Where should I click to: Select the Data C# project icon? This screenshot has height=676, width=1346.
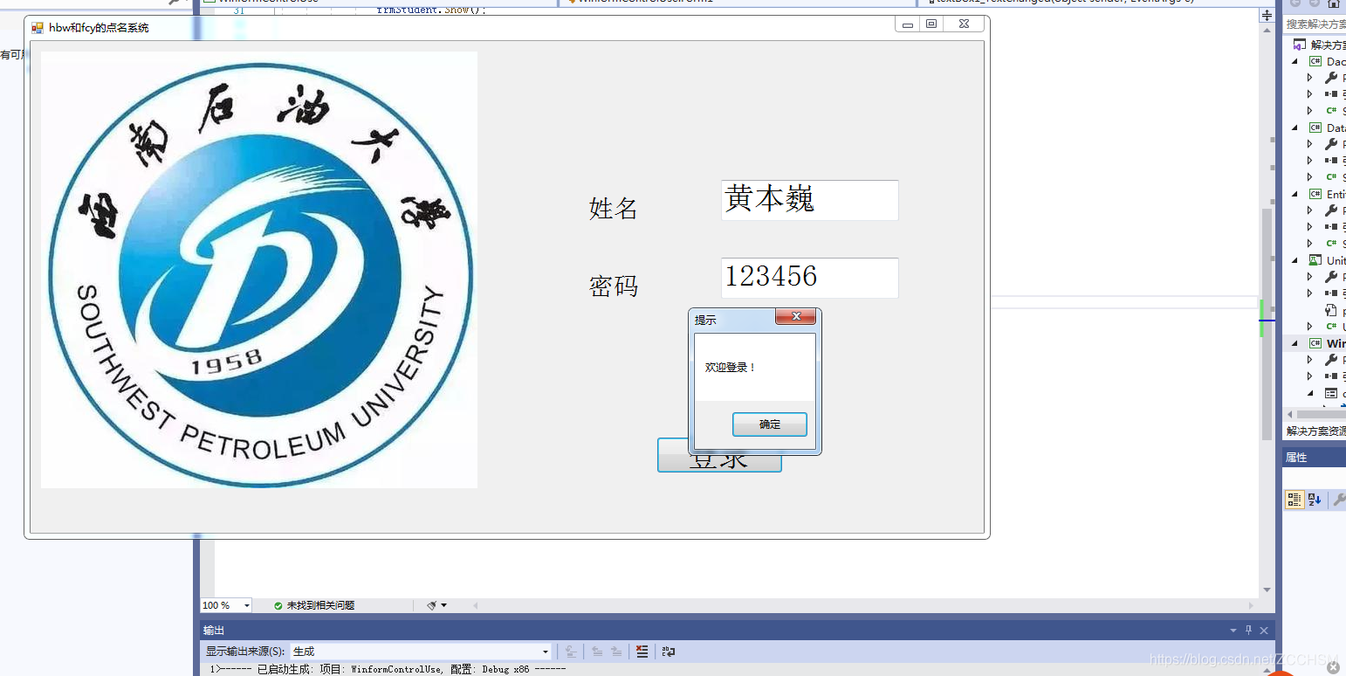[x=1315, y=128]
